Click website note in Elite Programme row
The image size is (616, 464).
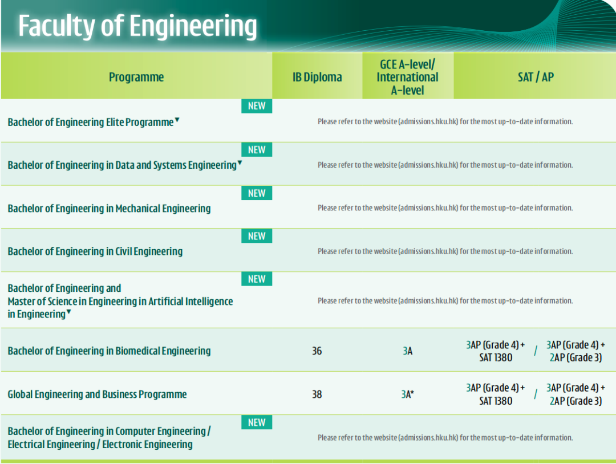pyautogui.click(x=445, y=121)
